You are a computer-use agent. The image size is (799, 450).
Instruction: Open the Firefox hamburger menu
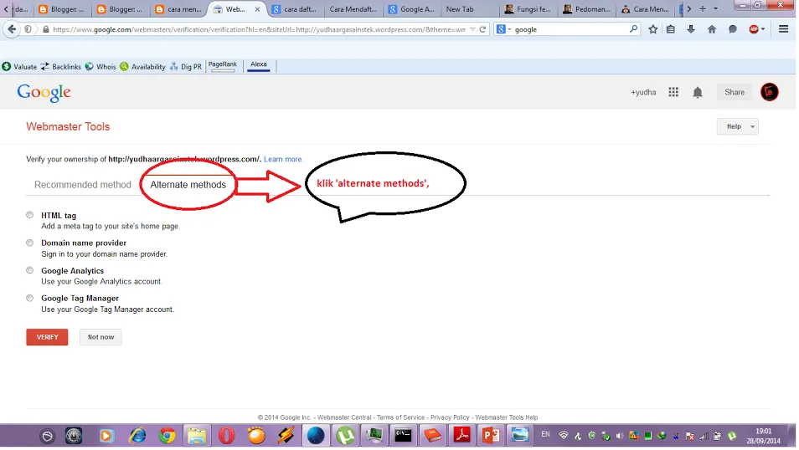pyautogui.click(x=784, y=29)
